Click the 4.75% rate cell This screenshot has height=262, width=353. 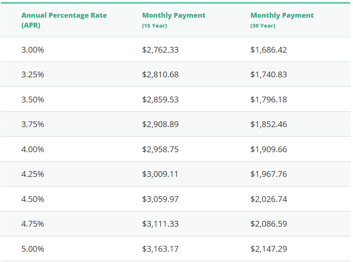tap(33, 224)
